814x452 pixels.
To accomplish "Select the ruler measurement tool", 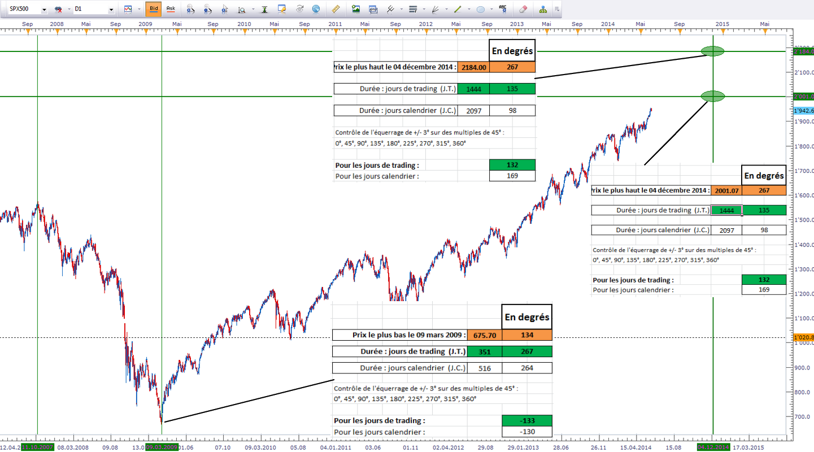I will (335, 10).
